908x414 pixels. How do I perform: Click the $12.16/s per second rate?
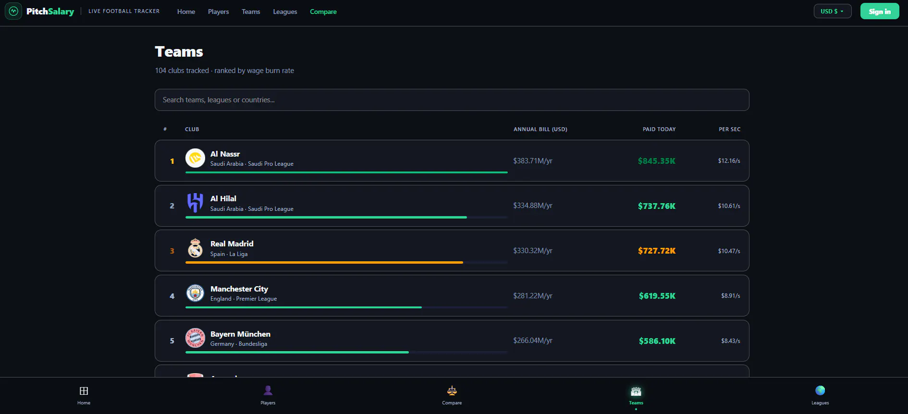[729, 160]
